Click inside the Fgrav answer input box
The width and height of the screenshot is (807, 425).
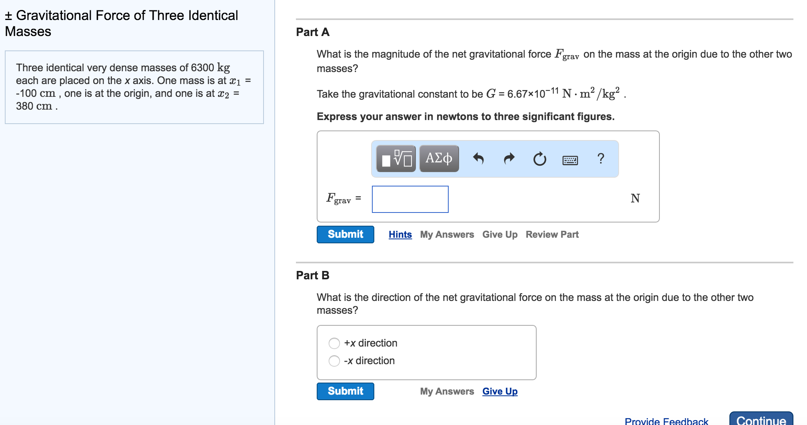[x=409, y=199]
